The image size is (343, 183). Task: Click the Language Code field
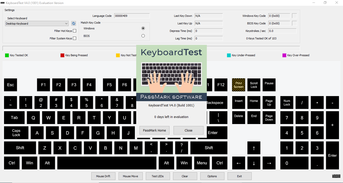(x=132, y=16)
